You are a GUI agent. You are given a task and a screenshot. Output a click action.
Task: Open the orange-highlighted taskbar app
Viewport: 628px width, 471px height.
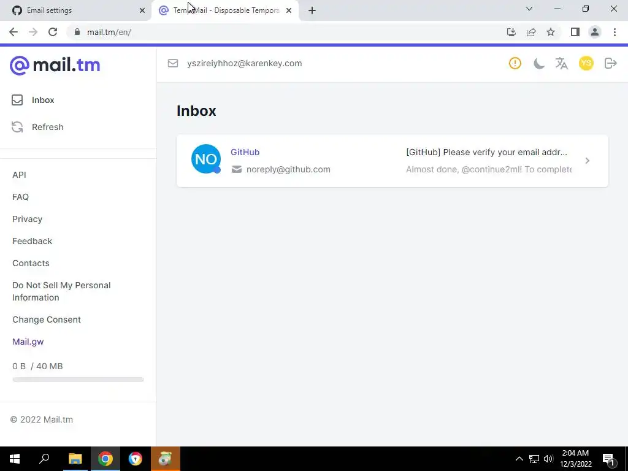[166, 459]
